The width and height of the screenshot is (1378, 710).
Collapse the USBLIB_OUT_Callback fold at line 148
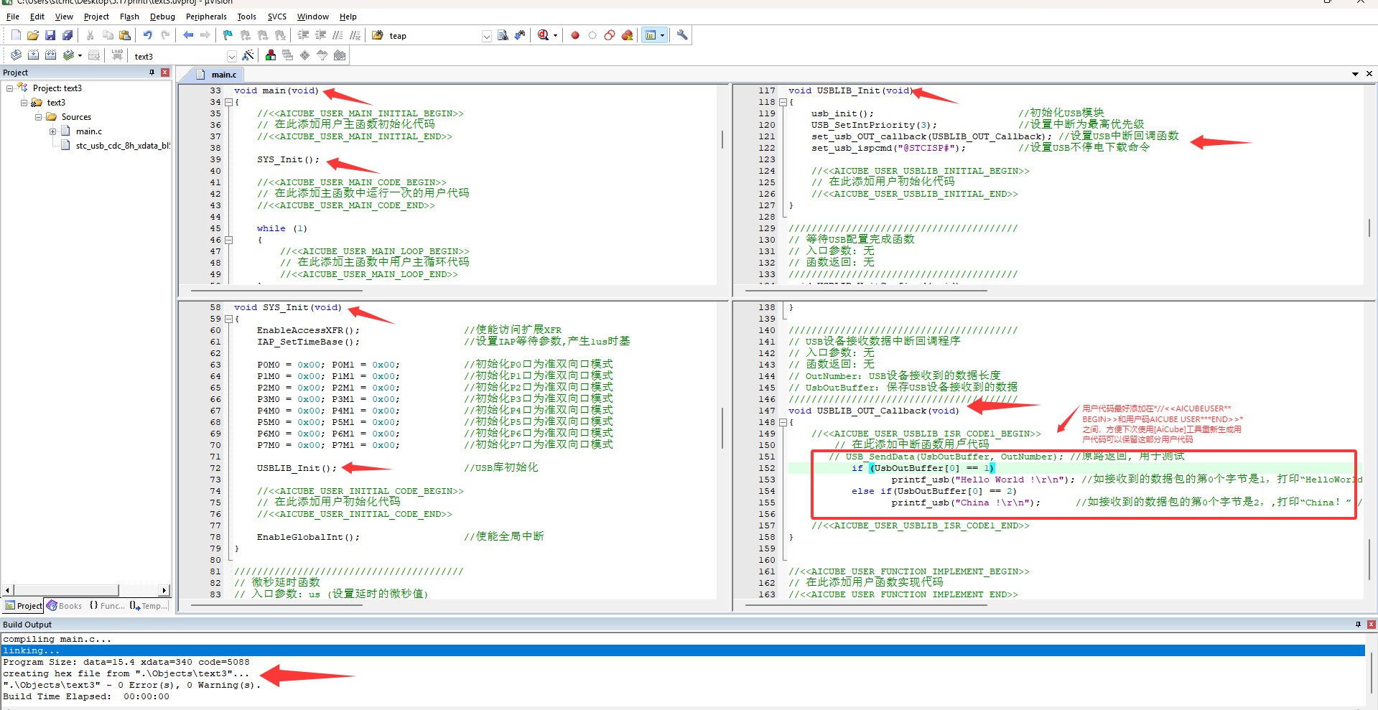tap(783, 422)
